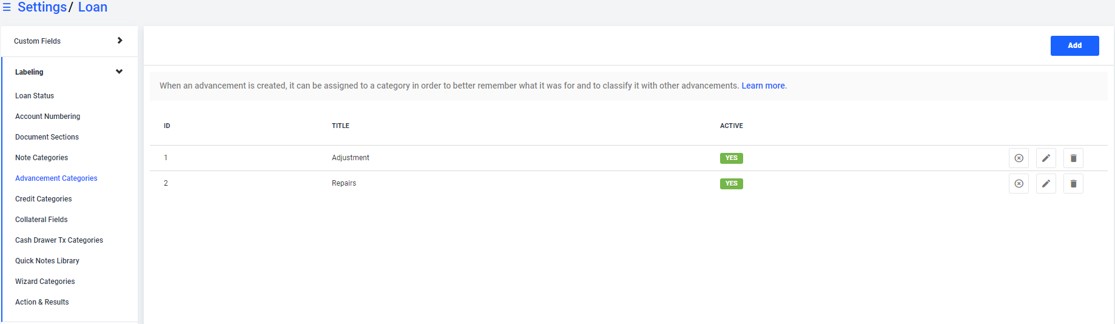Open Collateral Fields settings
1115x324 pixels.
pos(41,220)
